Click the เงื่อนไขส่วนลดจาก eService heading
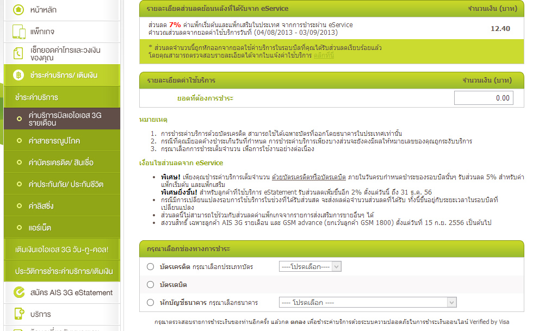The height and width of the screenshot is (331, 539). 181,163
